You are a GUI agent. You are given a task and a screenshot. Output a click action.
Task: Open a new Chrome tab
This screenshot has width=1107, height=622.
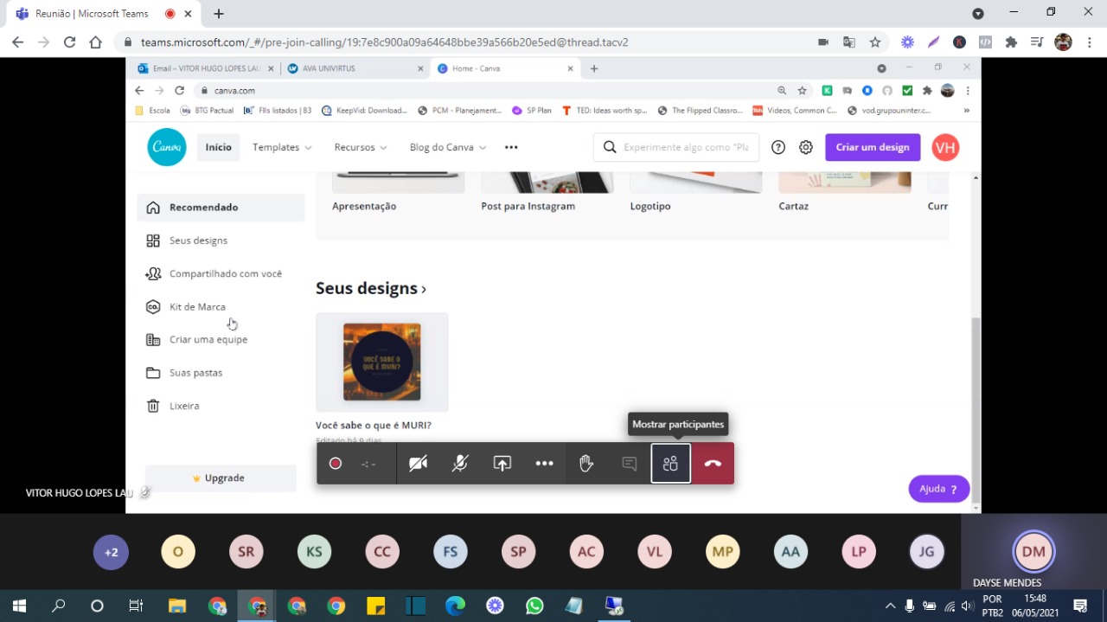[219, 14]
